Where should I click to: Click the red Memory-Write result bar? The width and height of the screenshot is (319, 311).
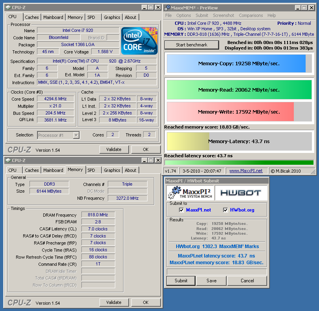click(x=239, y=112)
